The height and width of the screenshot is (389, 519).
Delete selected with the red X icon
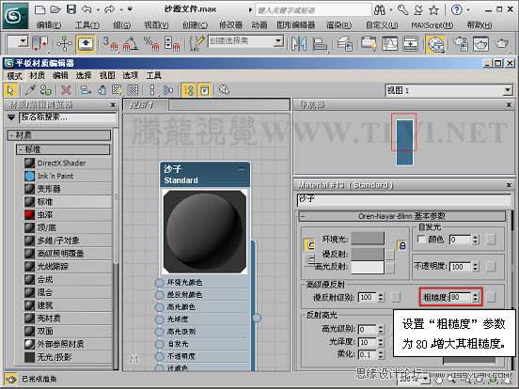[x=66, y=90]
